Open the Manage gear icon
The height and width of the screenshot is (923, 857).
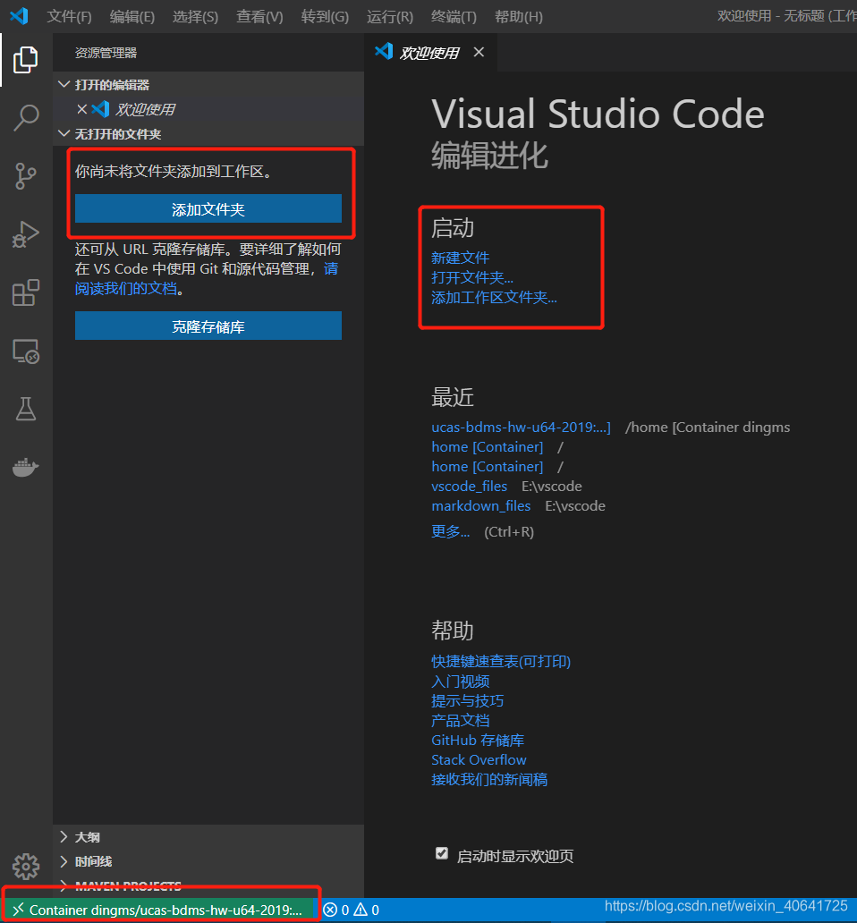[25, 867]
